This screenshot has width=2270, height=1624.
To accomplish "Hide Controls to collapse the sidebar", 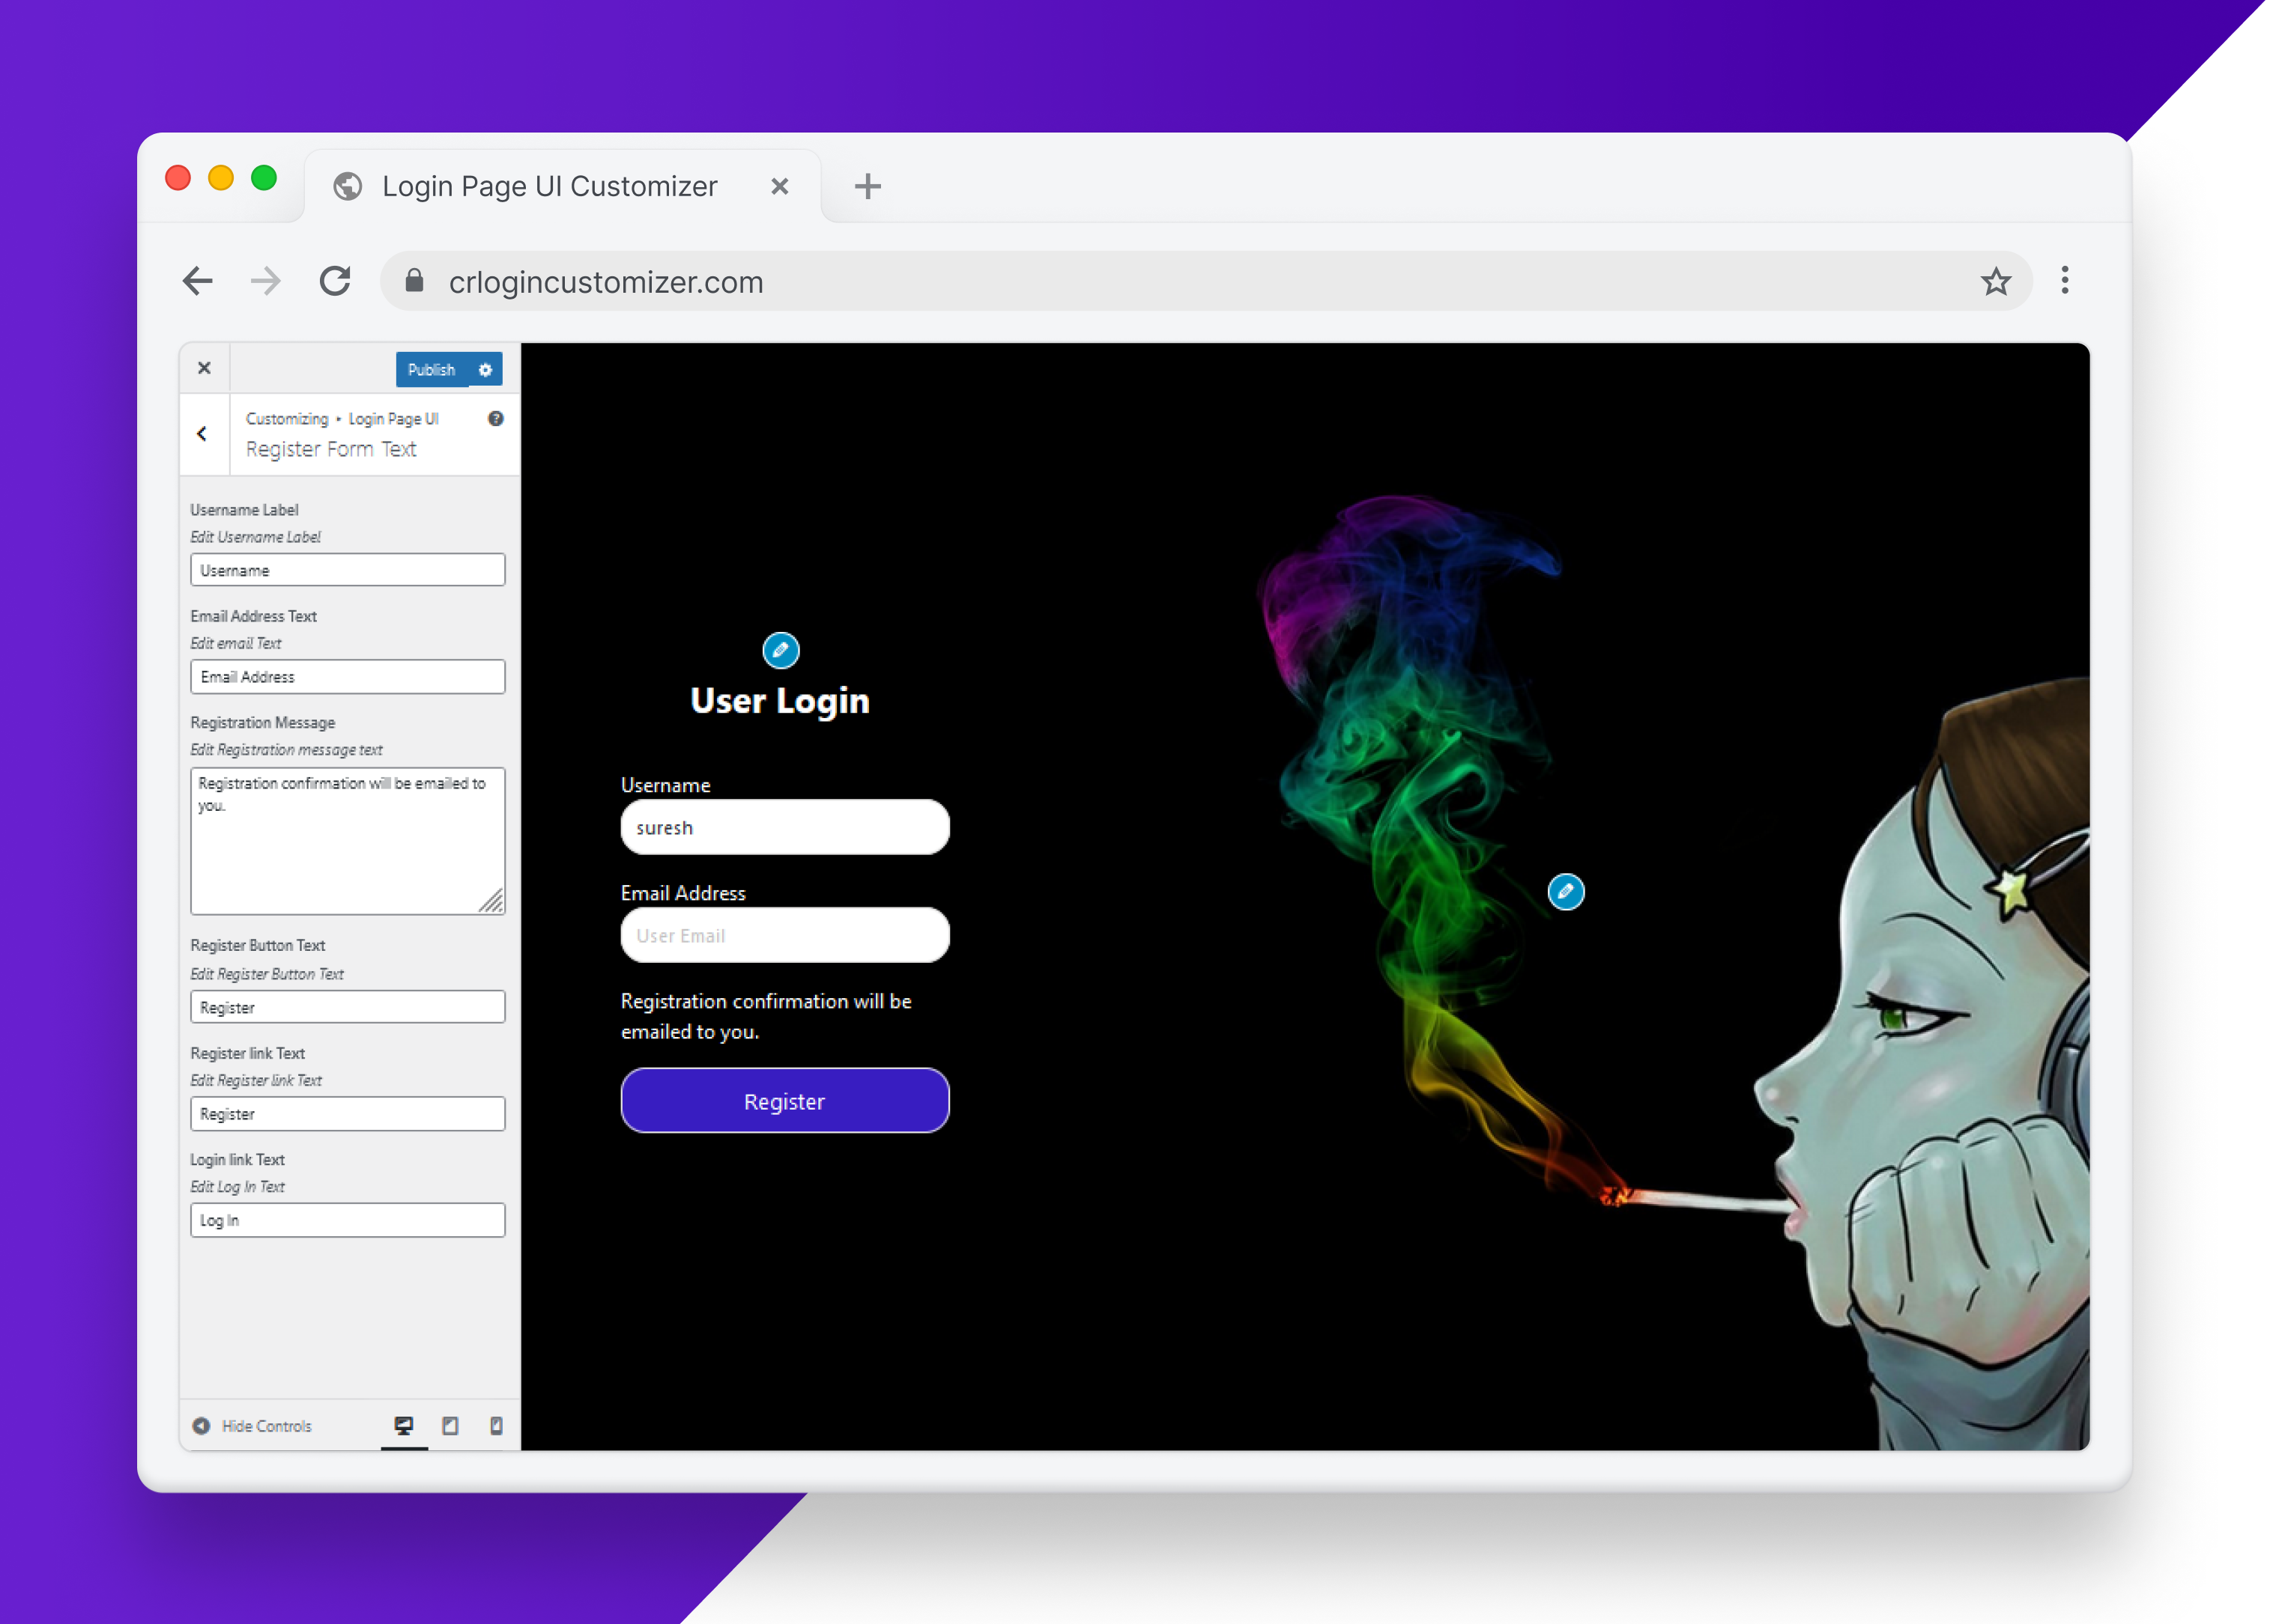I will click(x=252, y=1425).
